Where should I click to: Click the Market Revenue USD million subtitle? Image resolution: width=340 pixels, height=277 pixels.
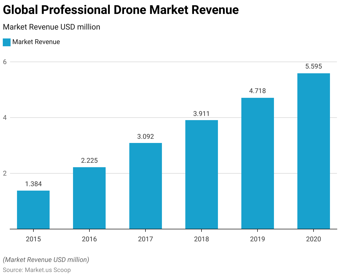pos(51,27)
